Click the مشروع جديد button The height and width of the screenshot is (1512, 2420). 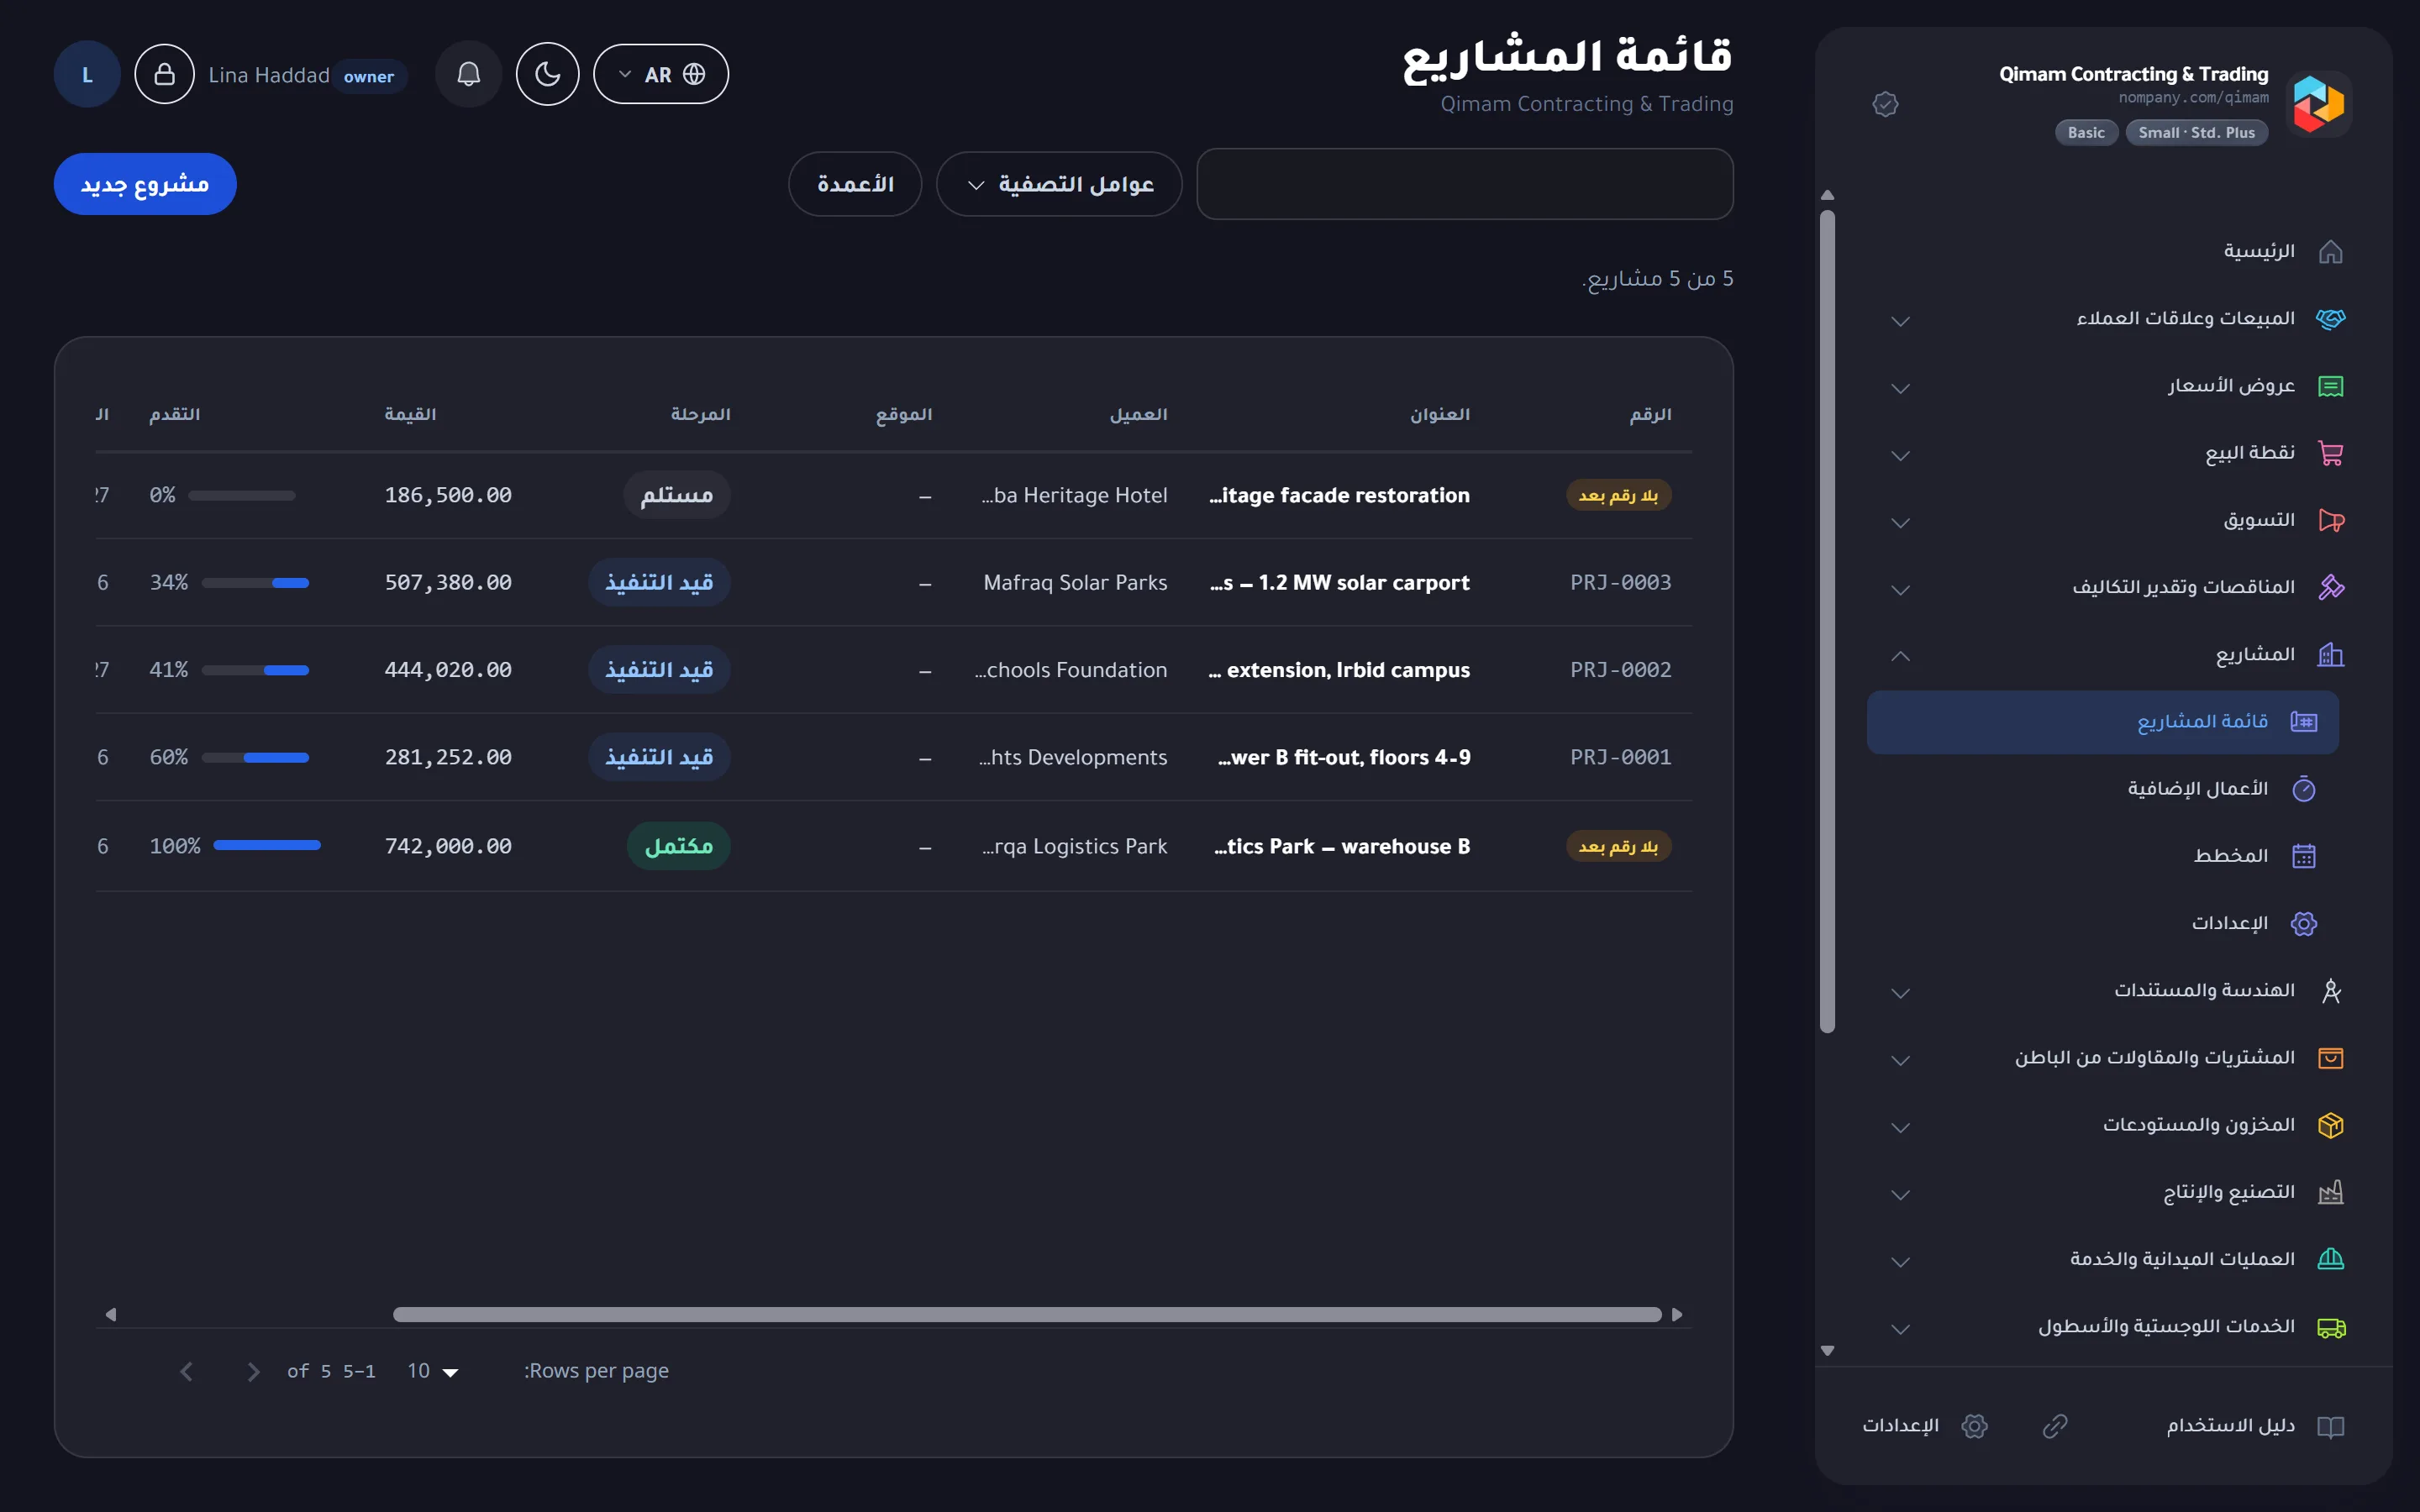click(x=145, y=184)
